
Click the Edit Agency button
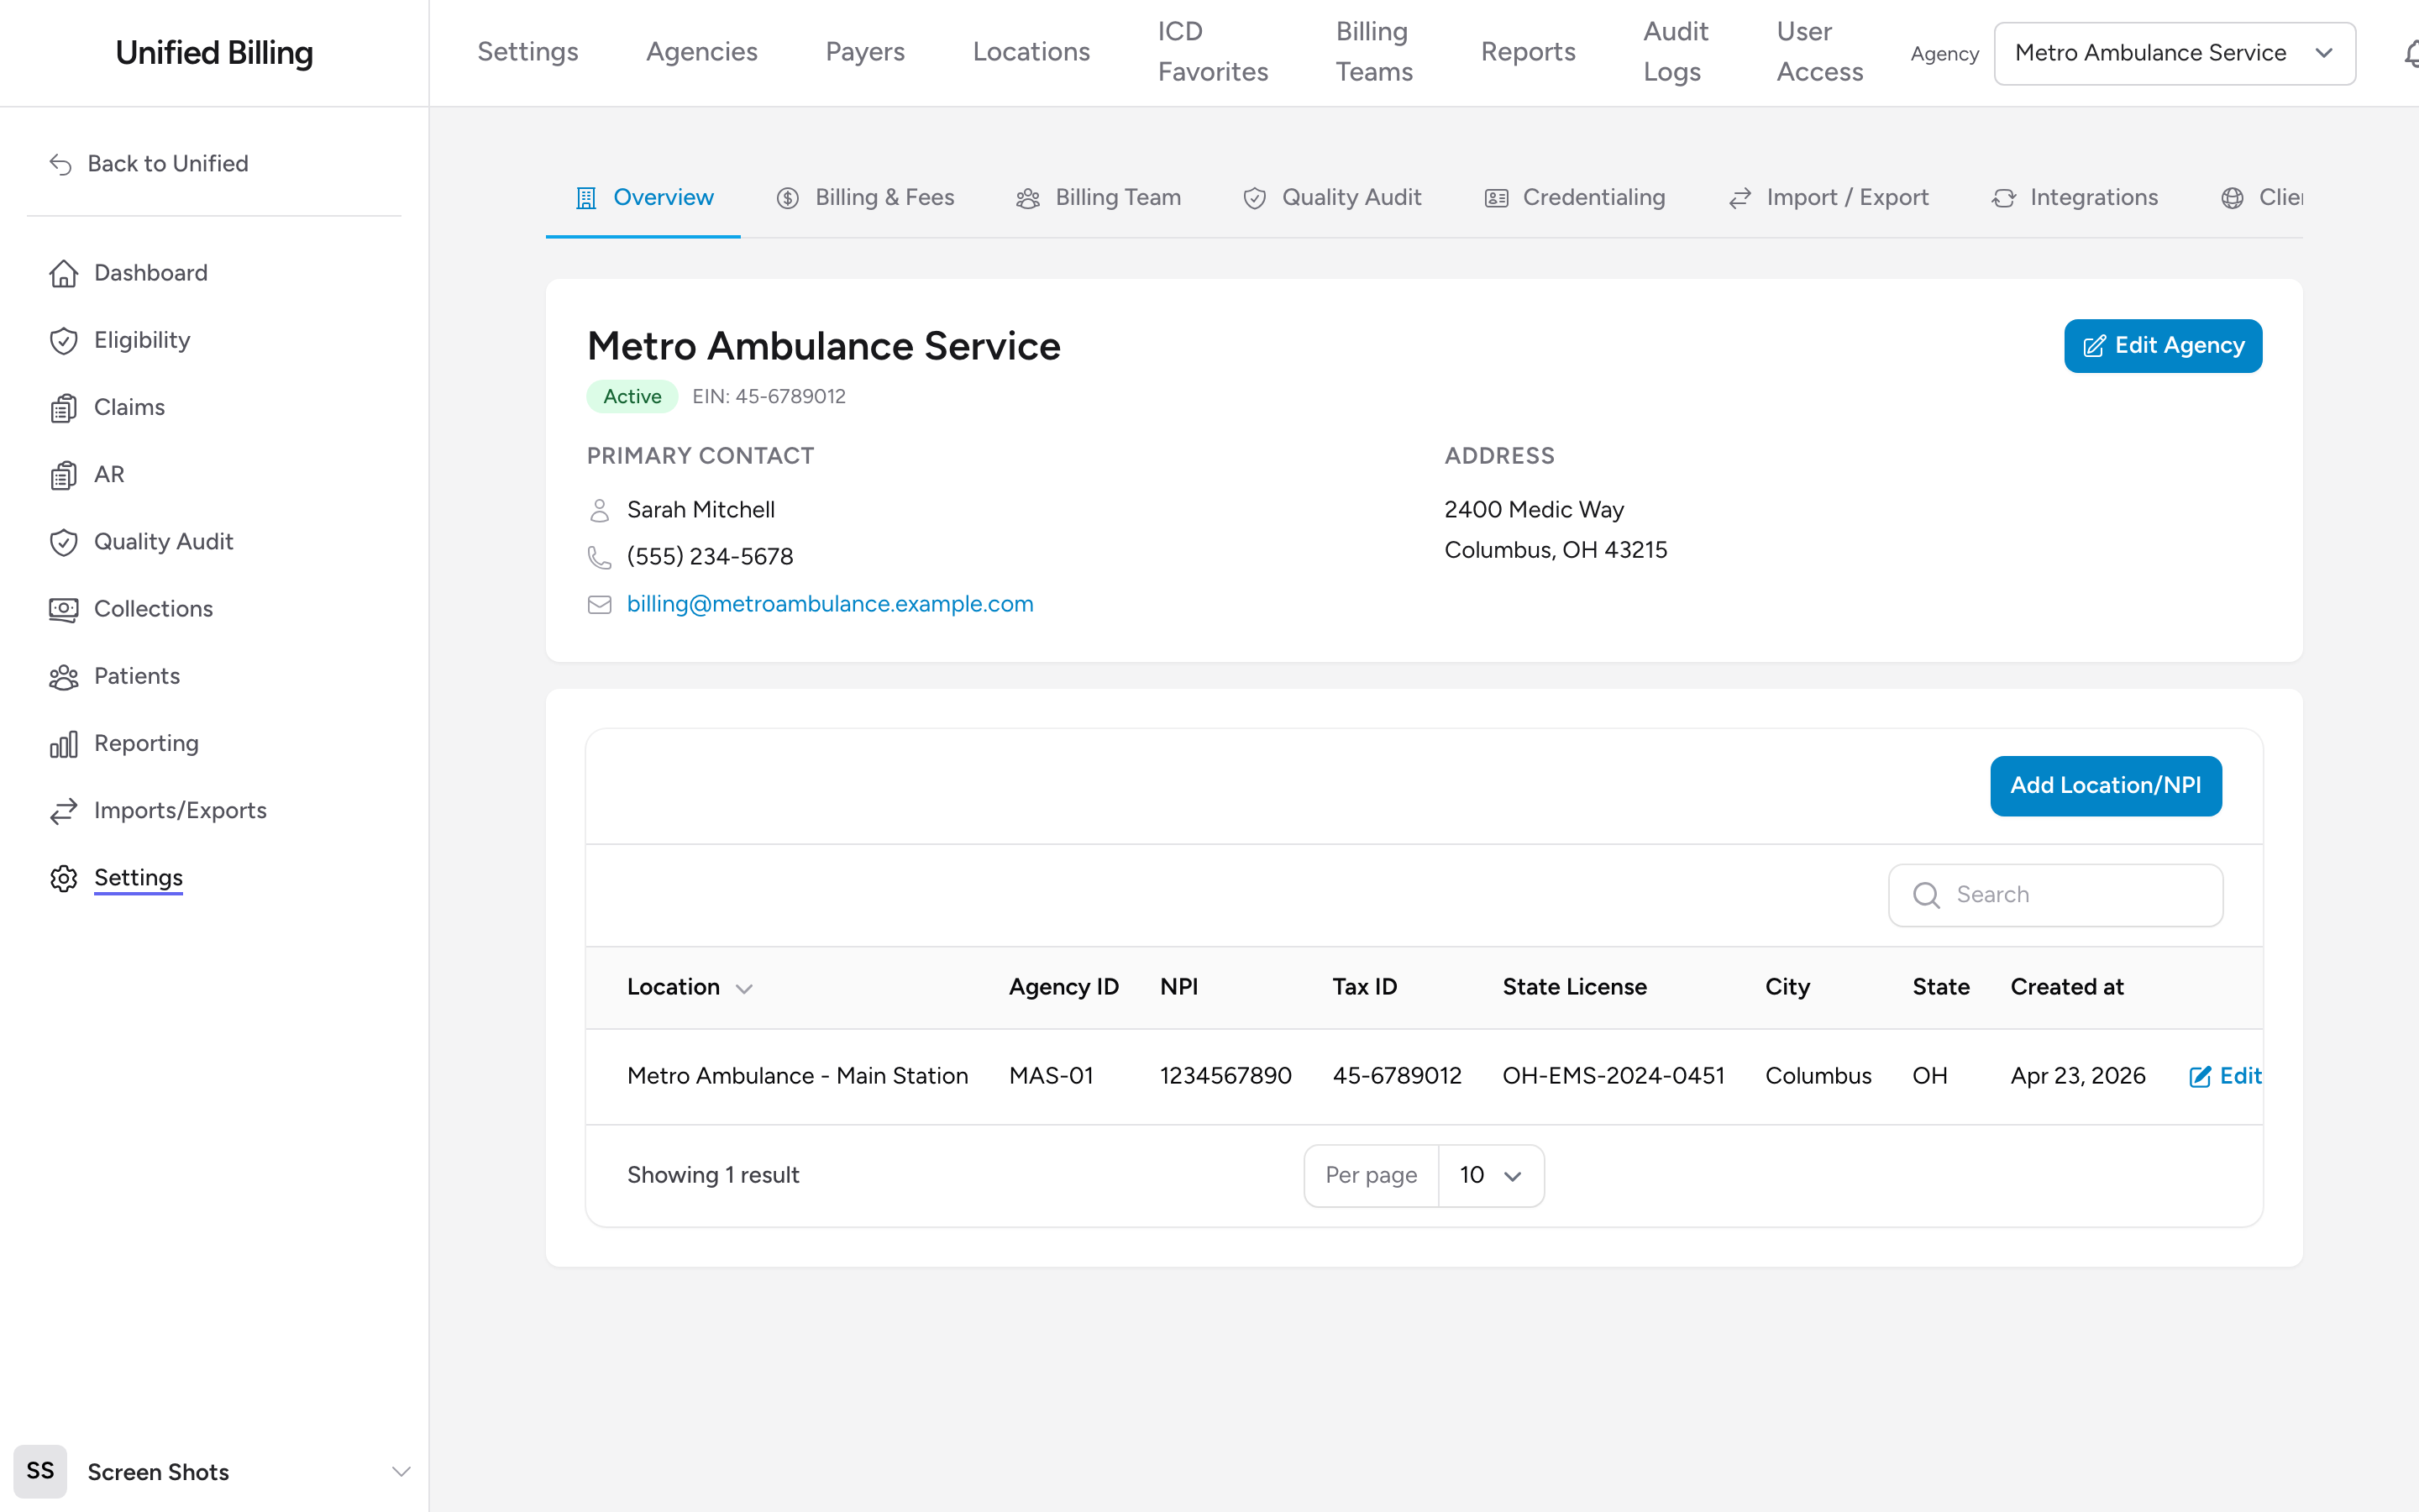pos(2162,346)
